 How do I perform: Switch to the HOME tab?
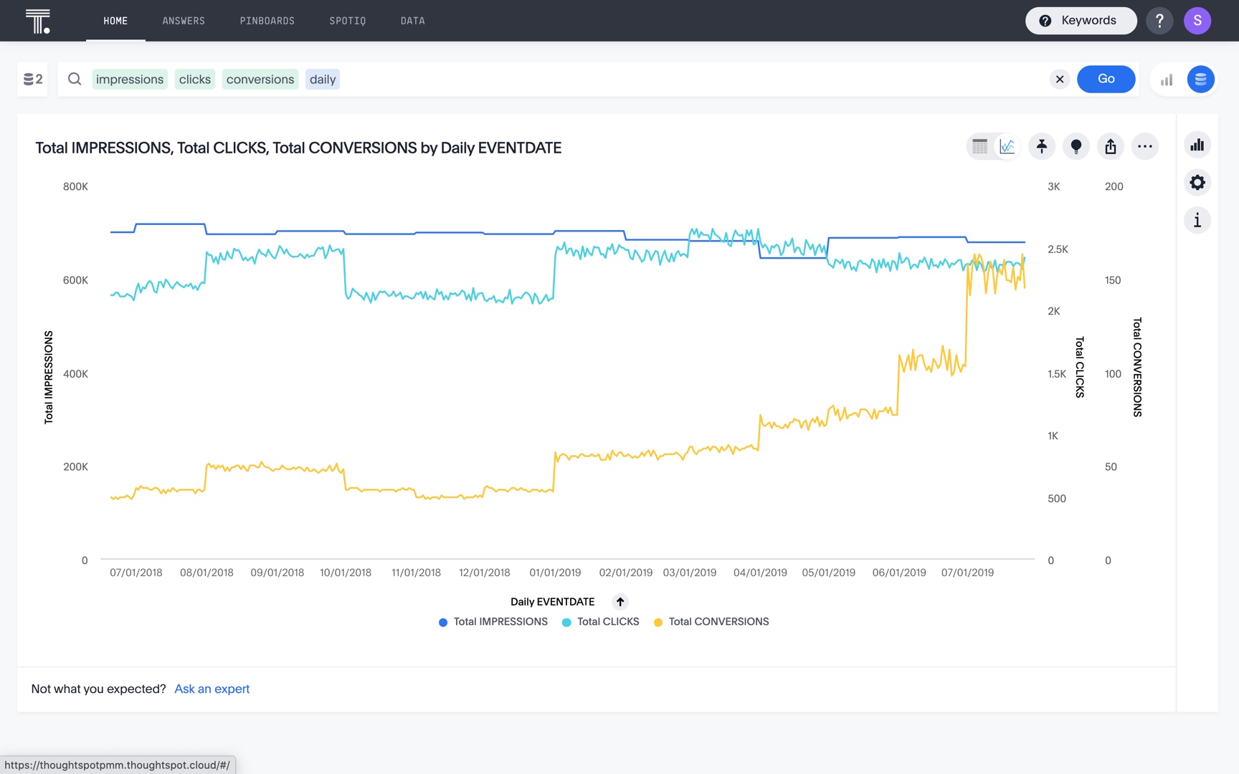tap(115, 21)
